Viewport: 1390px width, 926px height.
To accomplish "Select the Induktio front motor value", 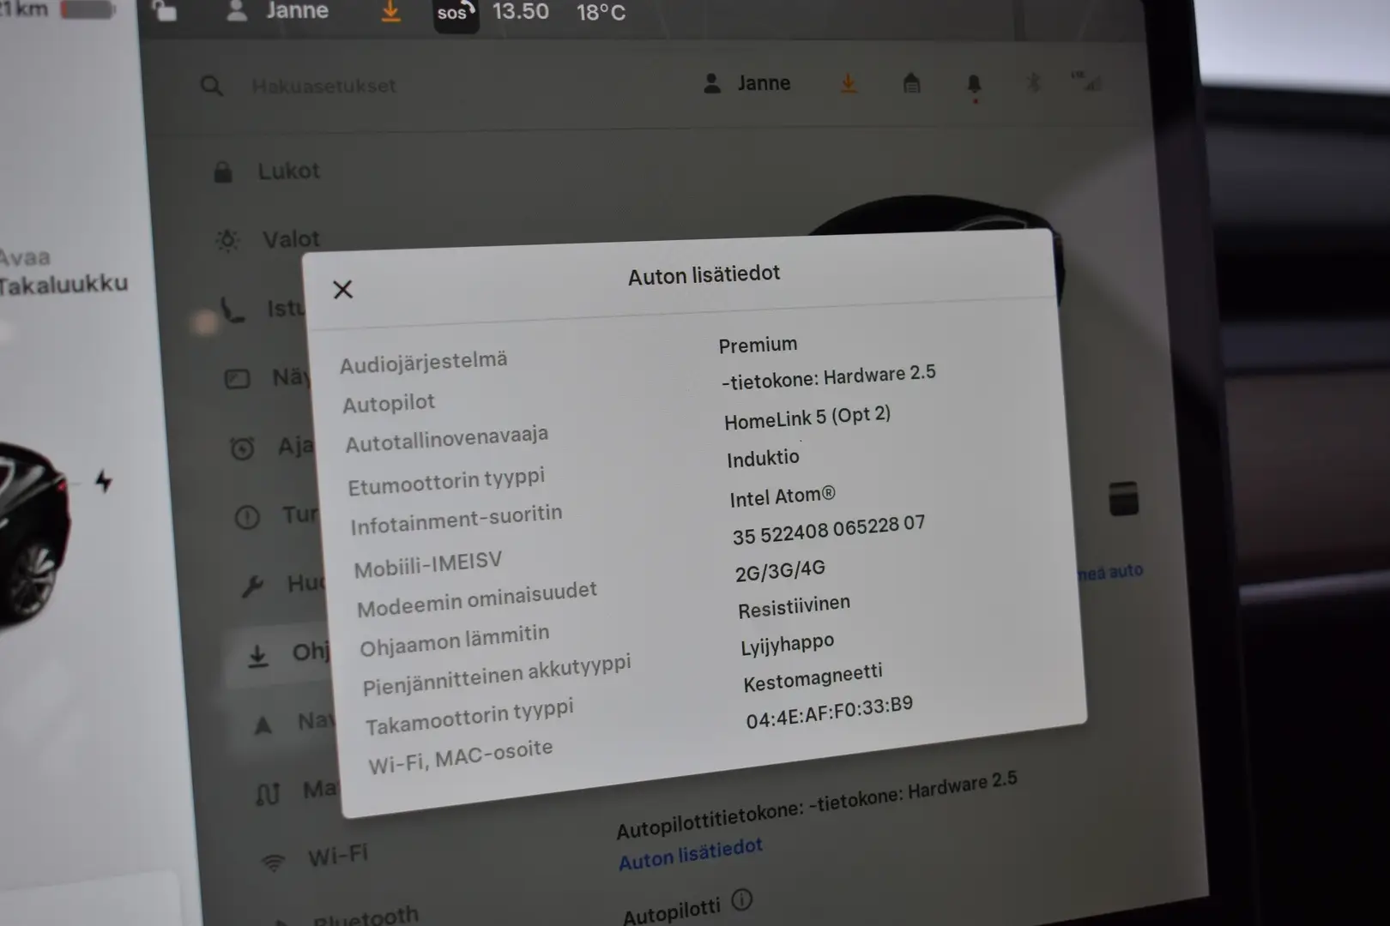I will pyautogui.click(x=763, y=459).
